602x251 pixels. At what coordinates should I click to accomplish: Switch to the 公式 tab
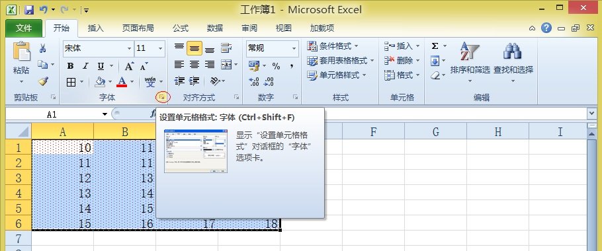(181, 28)
